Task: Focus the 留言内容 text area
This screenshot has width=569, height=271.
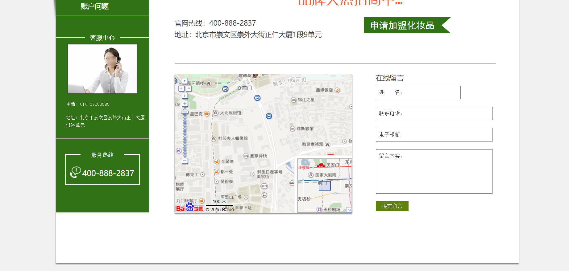Action: (x=434, y=171)
